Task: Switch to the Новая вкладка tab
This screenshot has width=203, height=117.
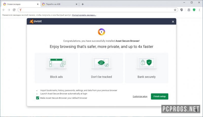Action: pos(21,4)
